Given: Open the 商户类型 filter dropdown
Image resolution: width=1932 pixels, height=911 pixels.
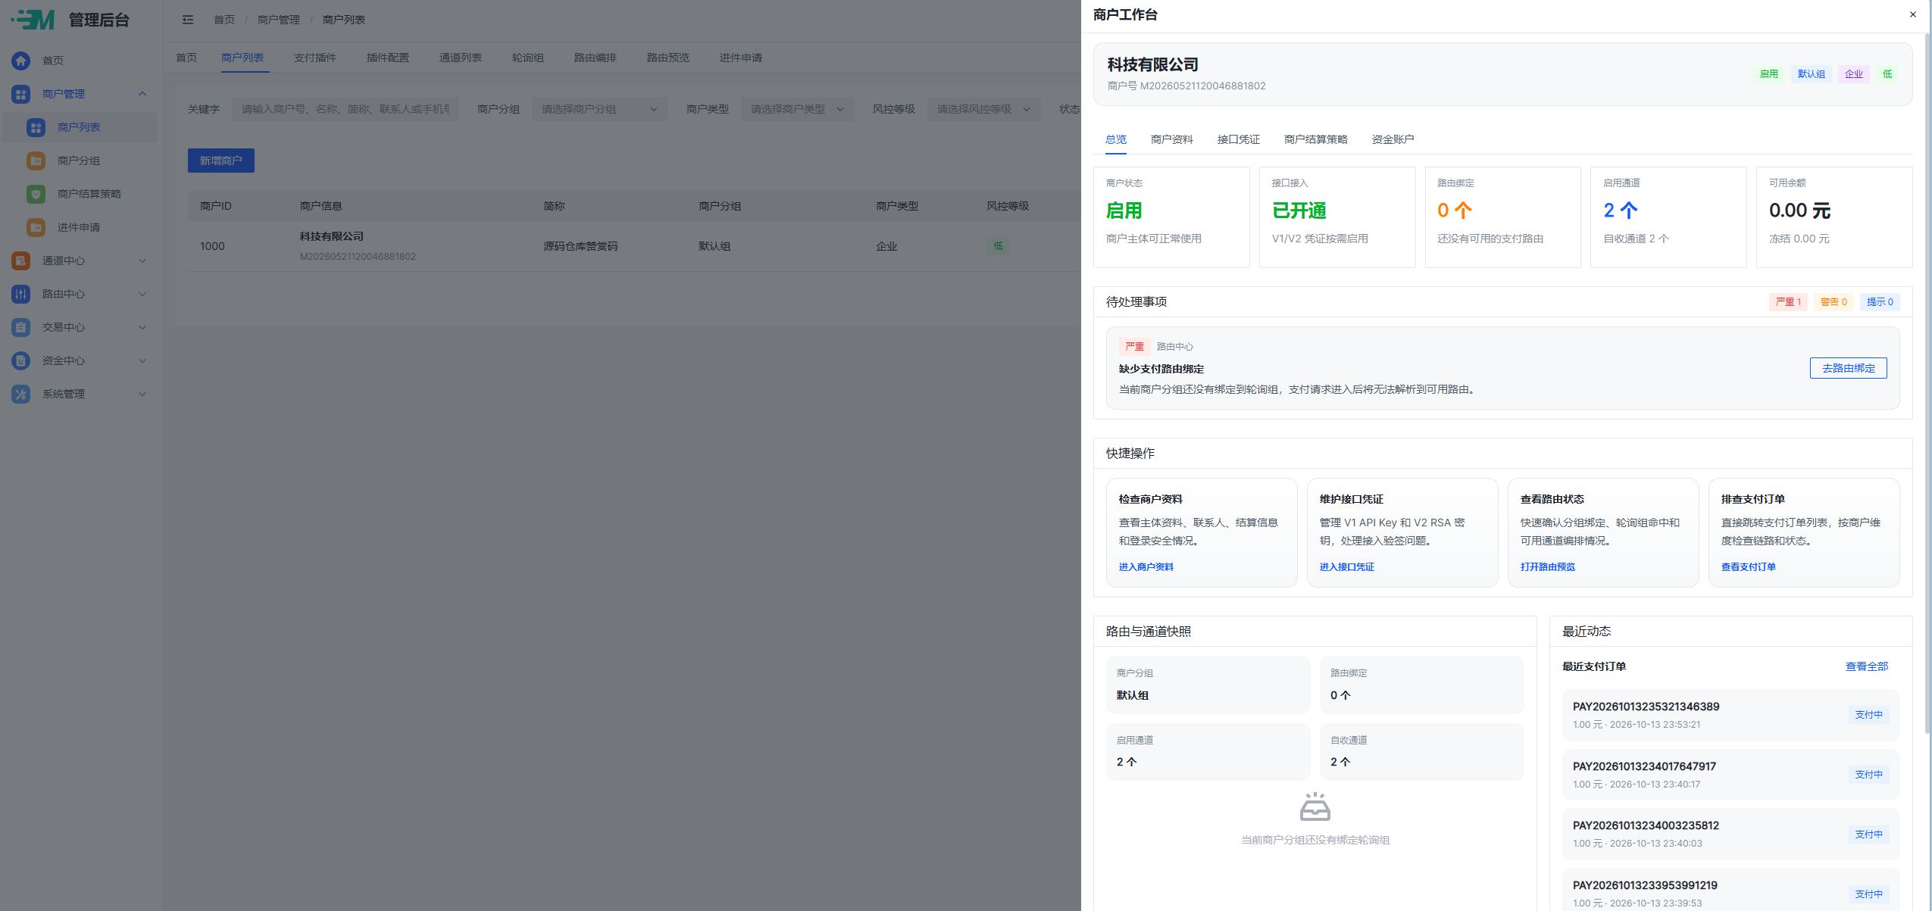Looking at the screenshot, I should click(797, 109).
